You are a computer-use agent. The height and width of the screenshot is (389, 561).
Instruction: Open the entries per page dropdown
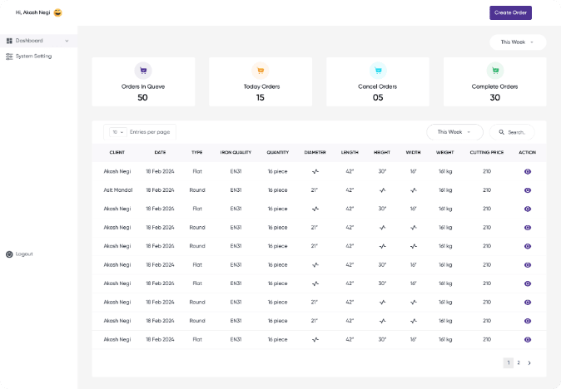(x=118, y=132)
